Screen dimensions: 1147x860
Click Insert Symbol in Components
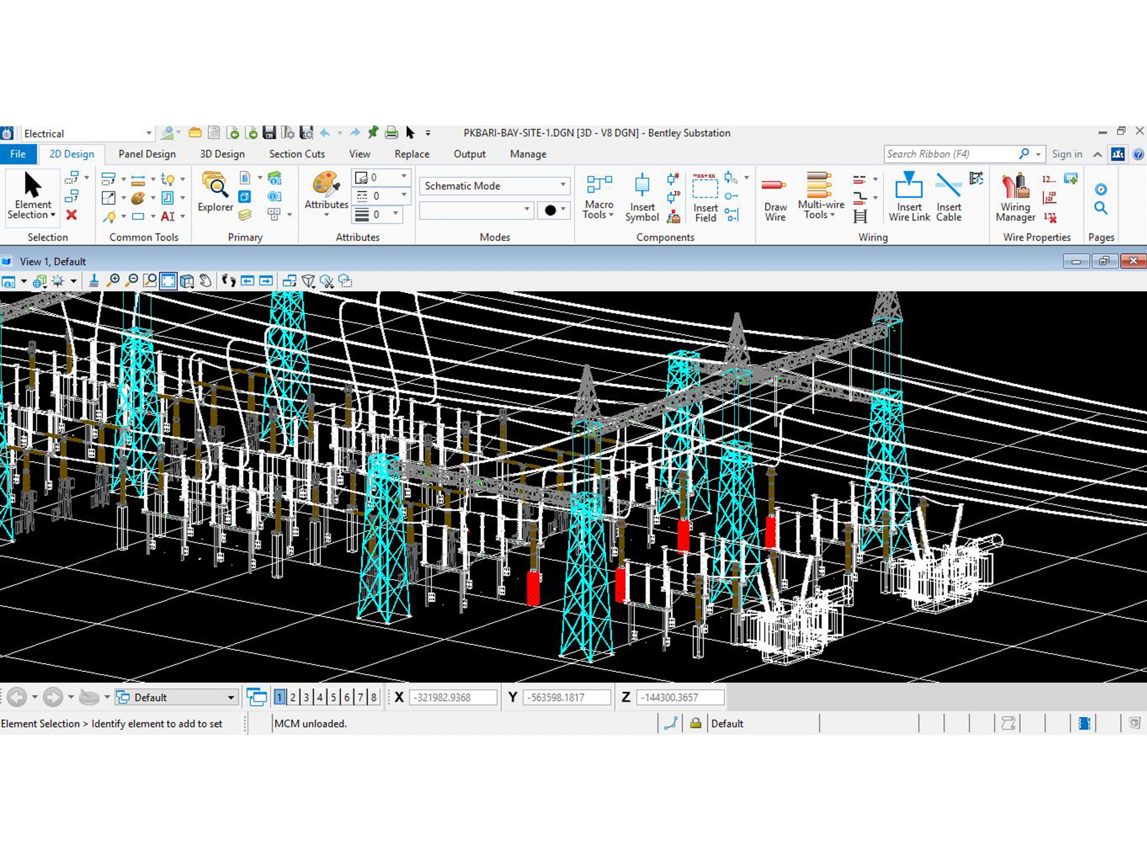click(642, 198)
